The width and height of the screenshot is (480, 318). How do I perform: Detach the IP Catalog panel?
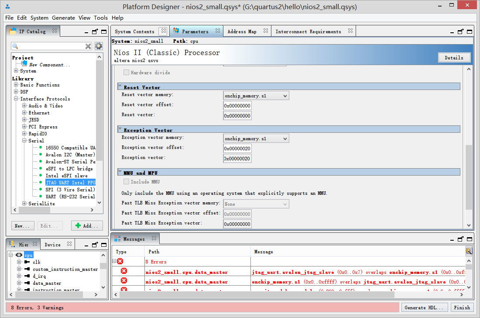tap(95, 31)
